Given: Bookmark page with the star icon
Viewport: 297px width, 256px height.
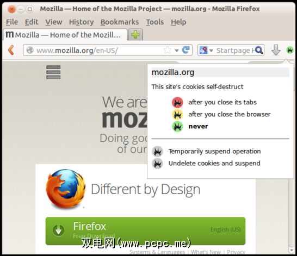Looking at the screenshot, I should coord(168,50).
